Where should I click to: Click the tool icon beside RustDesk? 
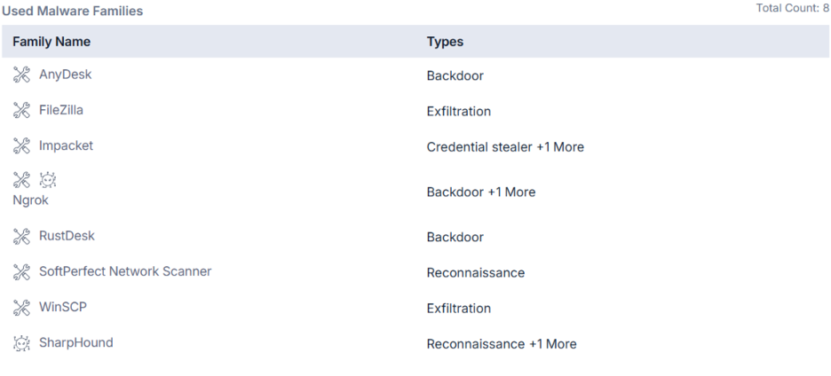click(21, 237)
